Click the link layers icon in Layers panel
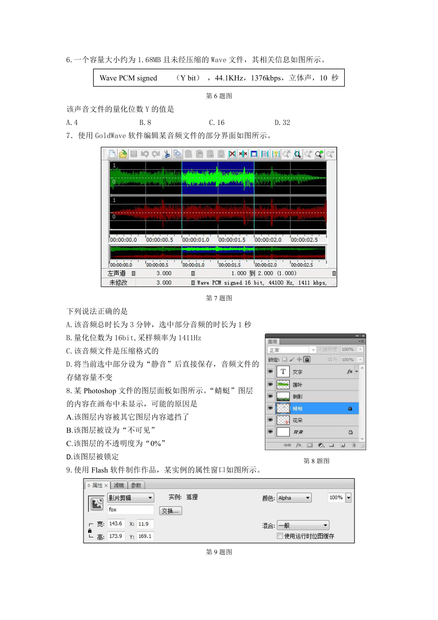Image resolution: width=438 pixels, height=620 pixels. pos(287,445)
